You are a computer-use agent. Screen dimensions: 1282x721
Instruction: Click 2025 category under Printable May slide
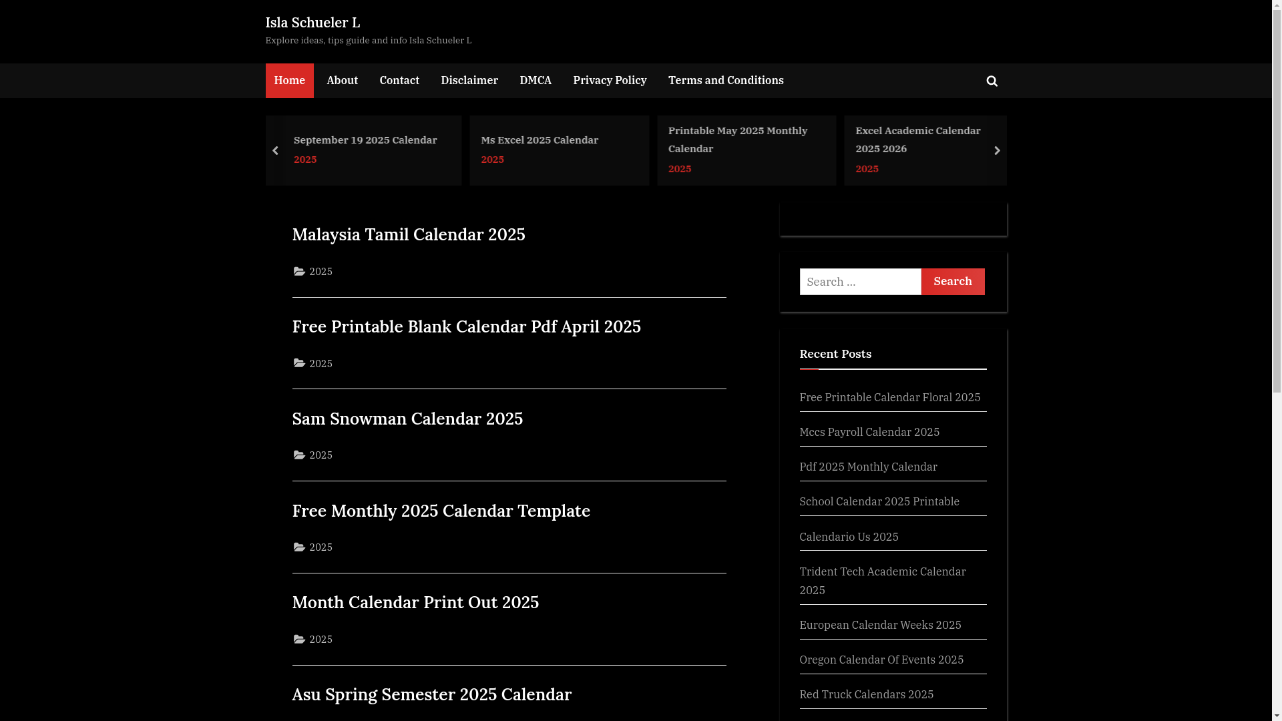680,169
